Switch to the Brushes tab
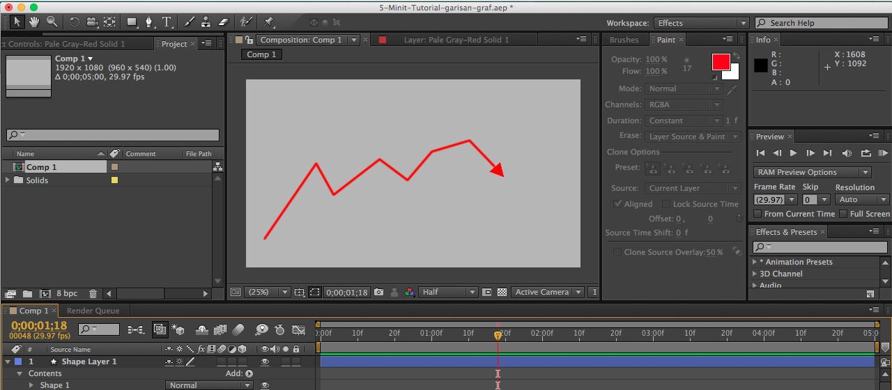Screen dimensions: 892x390 pos(624,40)
